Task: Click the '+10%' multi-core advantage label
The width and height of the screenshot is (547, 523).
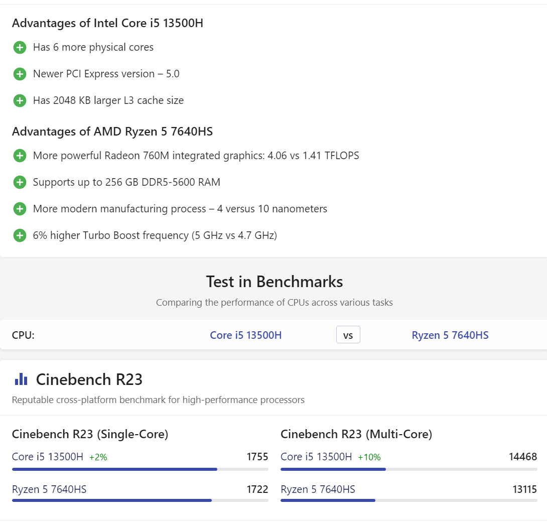Action: tap(369, 457)
